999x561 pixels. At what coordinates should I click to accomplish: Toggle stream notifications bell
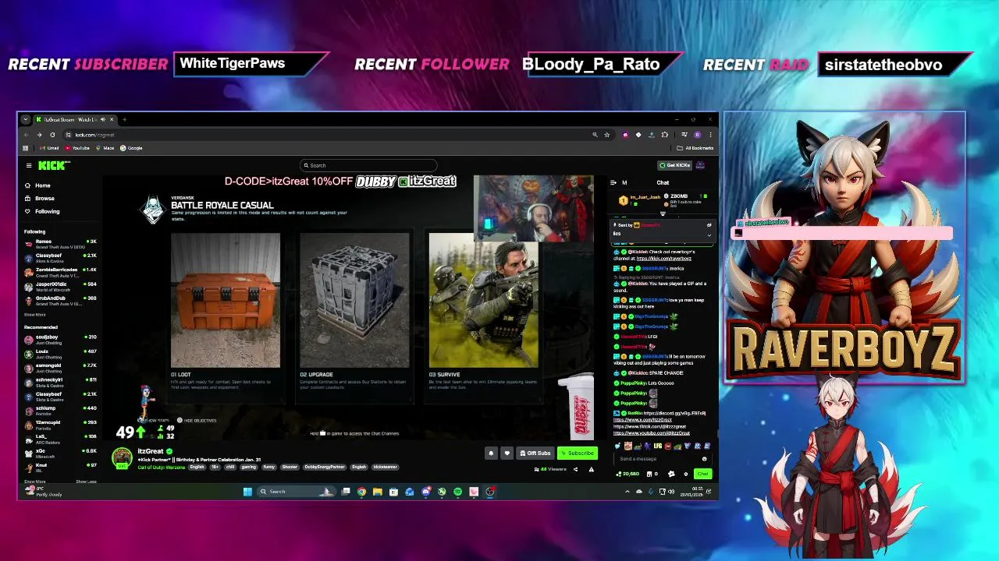(491, 453)
